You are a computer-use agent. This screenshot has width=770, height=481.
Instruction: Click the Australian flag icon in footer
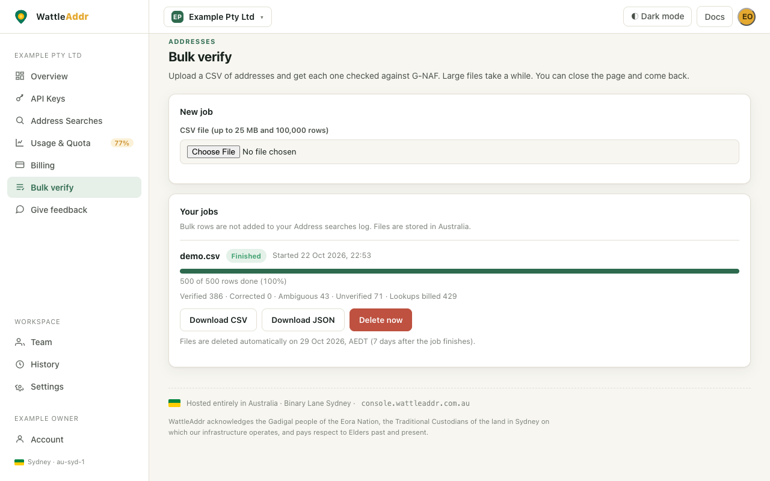[x=174, y=403]
